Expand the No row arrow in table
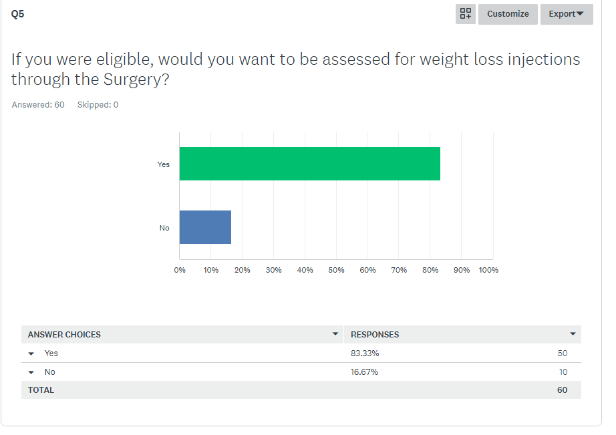616x435 pixels. point(31,372)
